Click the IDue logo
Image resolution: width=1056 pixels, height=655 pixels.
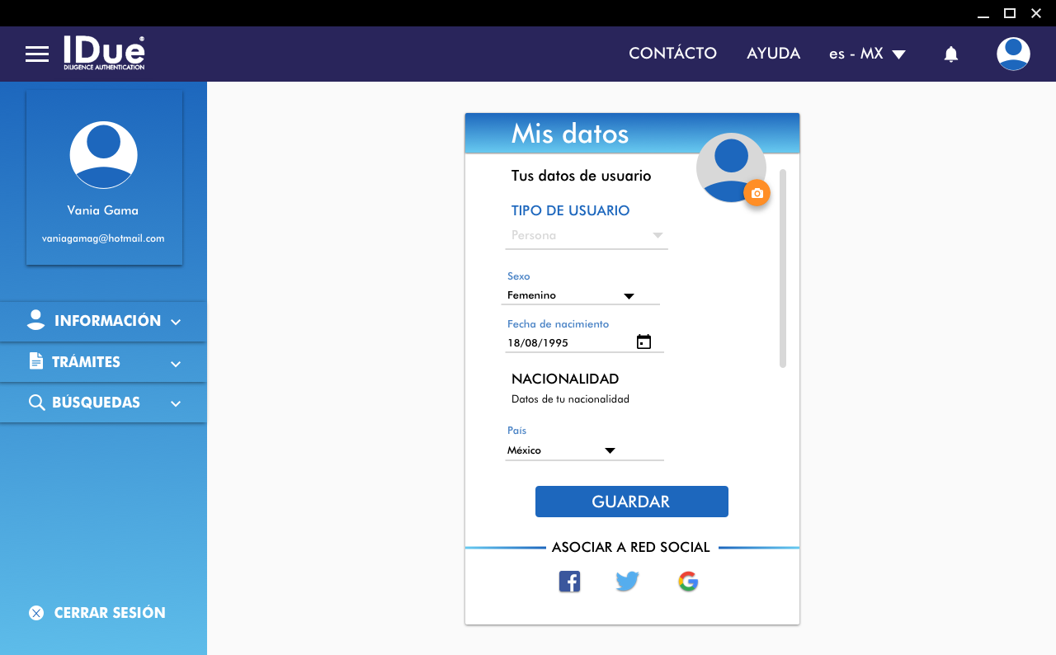point(104,53)
